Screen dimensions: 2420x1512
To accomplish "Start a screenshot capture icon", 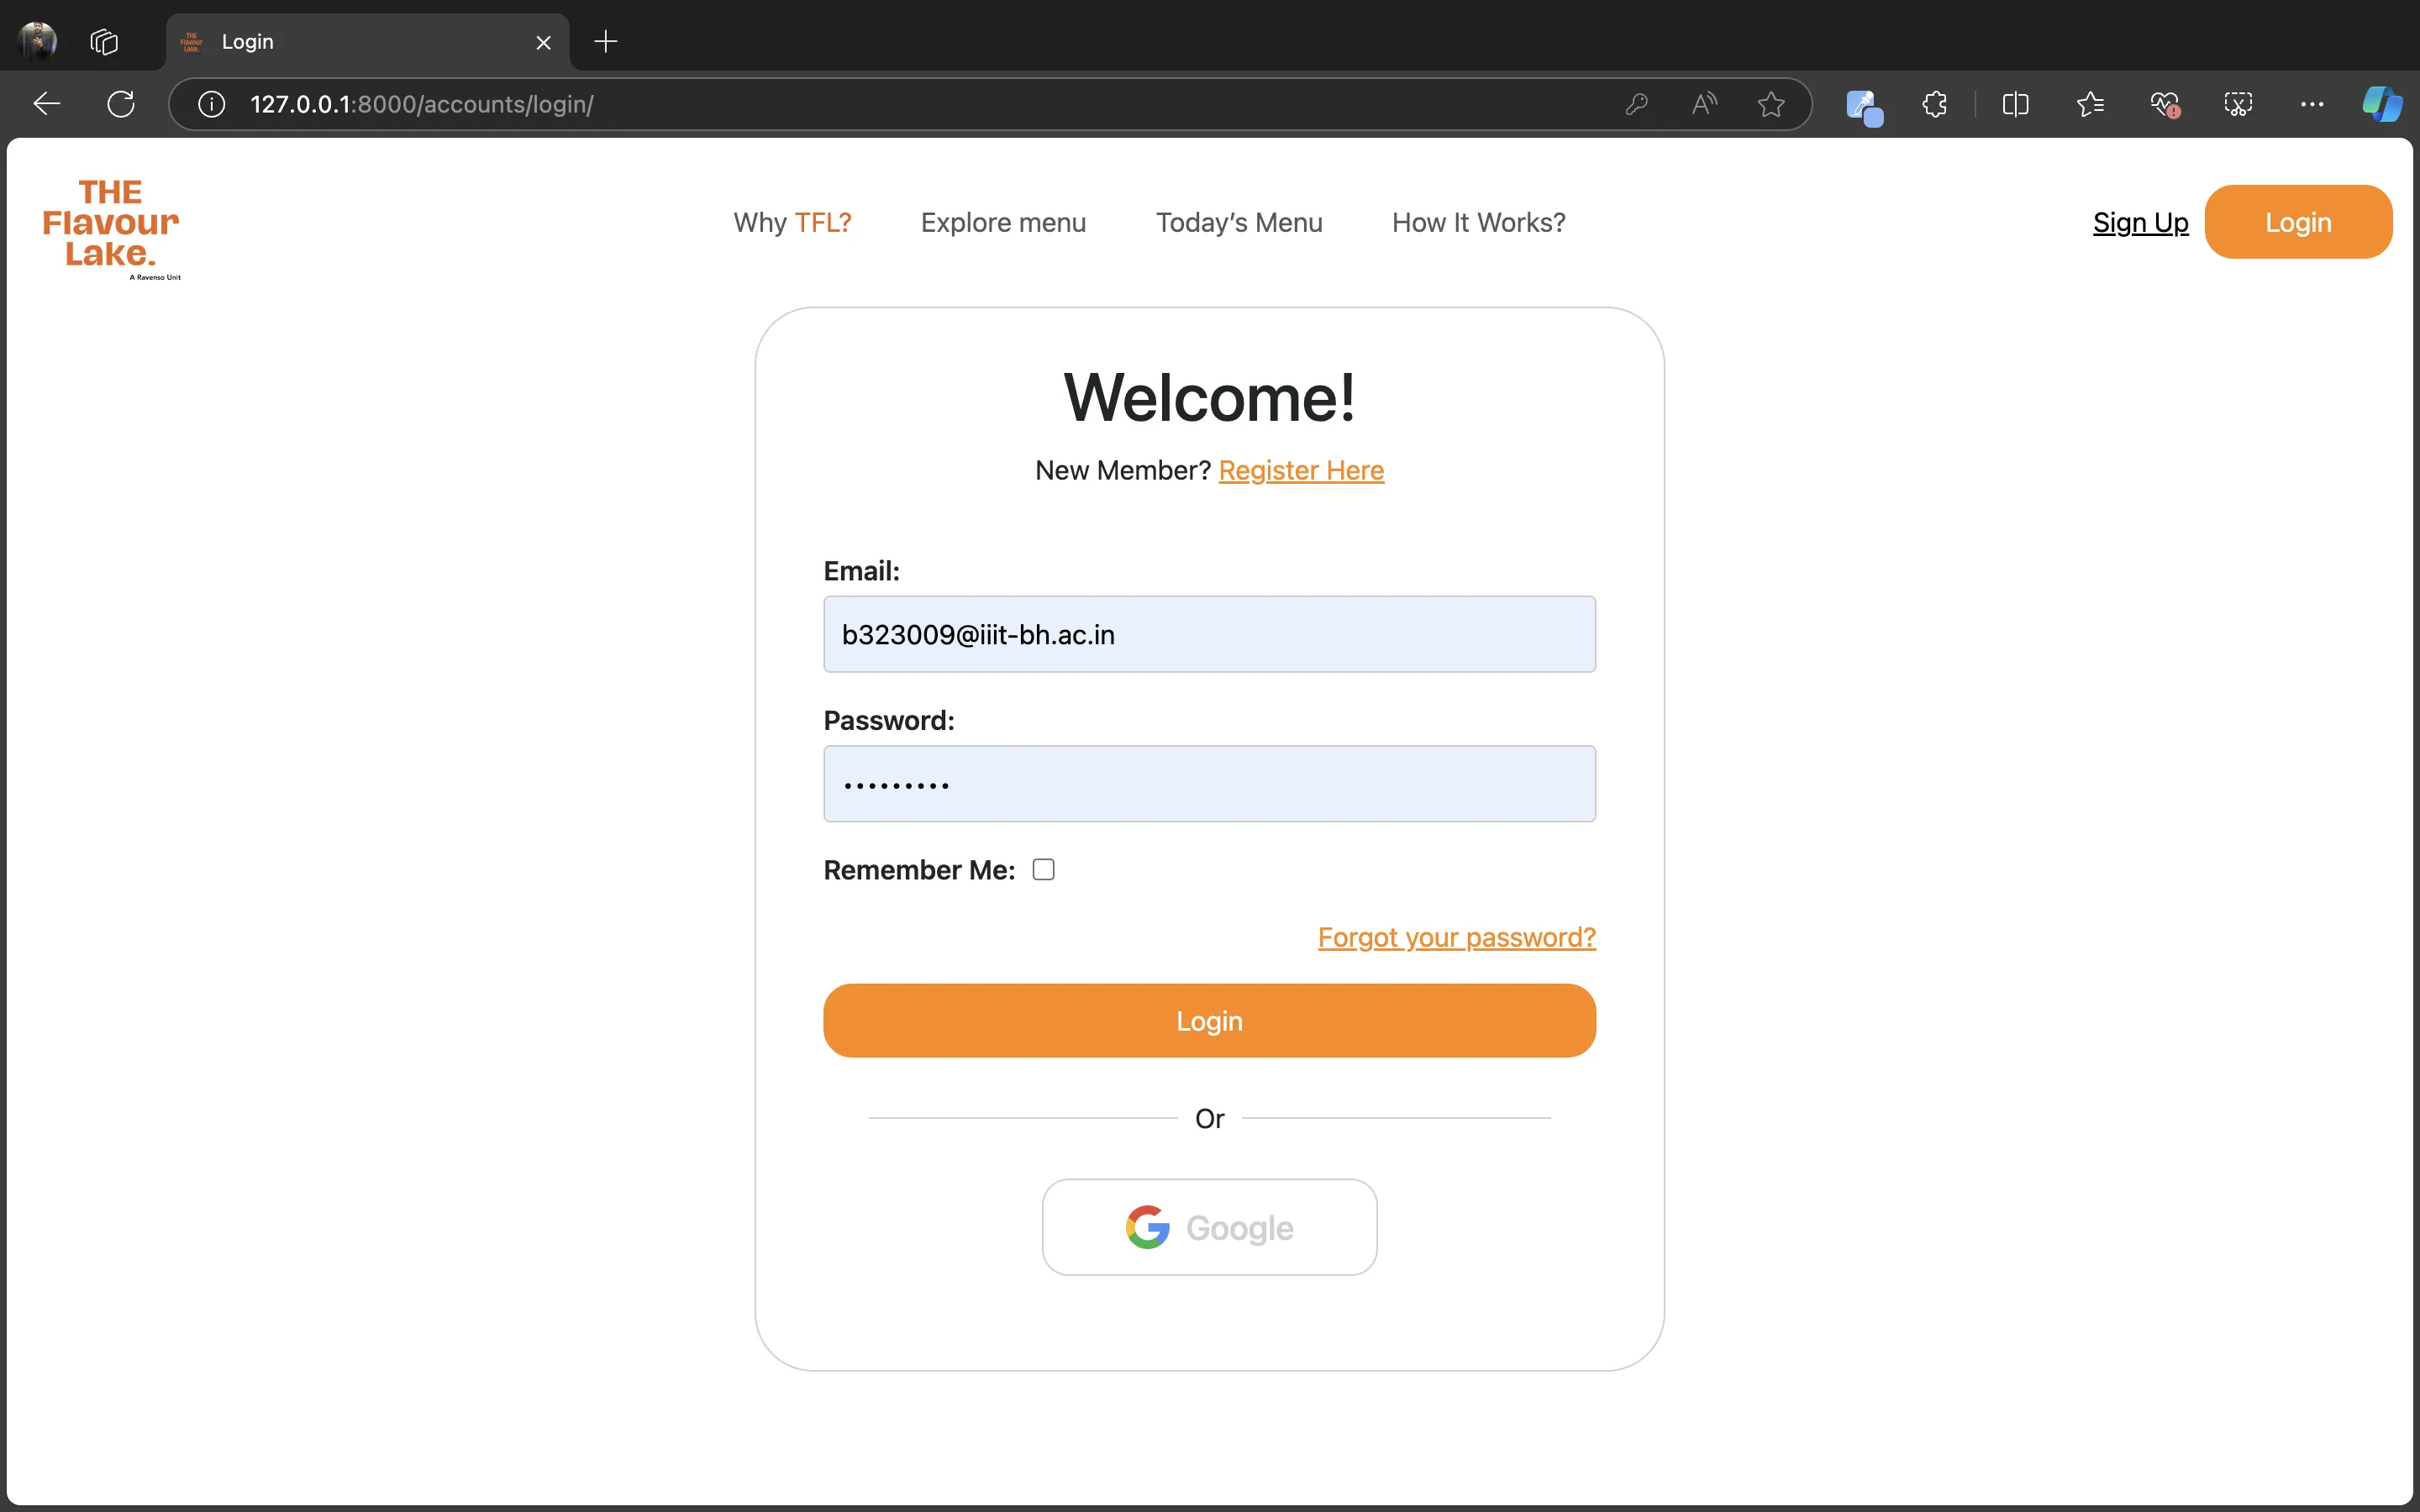I will point(2238,104).
